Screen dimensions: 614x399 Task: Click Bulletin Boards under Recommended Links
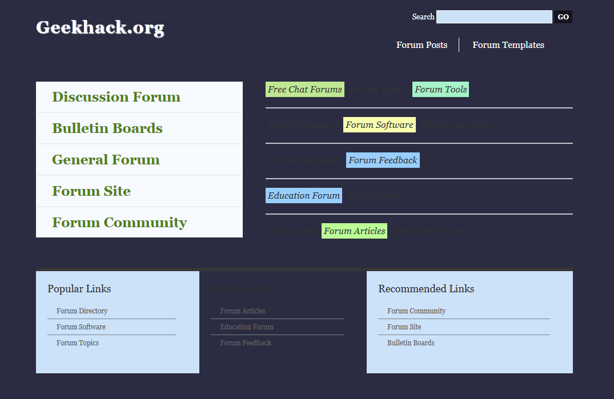click(x=411, y=343)
